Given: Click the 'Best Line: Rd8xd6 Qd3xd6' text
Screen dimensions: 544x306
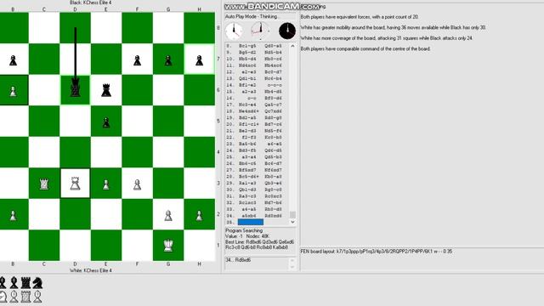Looking at the screenshot, I should (x=259, y=241).
